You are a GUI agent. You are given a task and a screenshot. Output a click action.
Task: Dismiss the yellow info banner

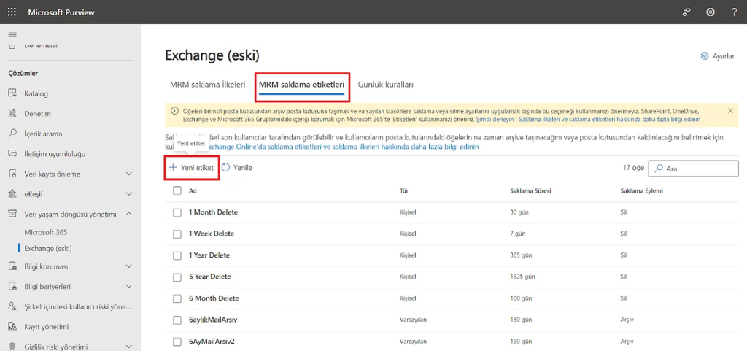tap(730, 111)
